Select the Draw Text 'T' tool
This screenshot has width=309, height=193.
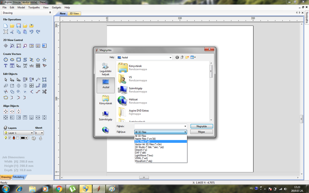pos(6,65)
